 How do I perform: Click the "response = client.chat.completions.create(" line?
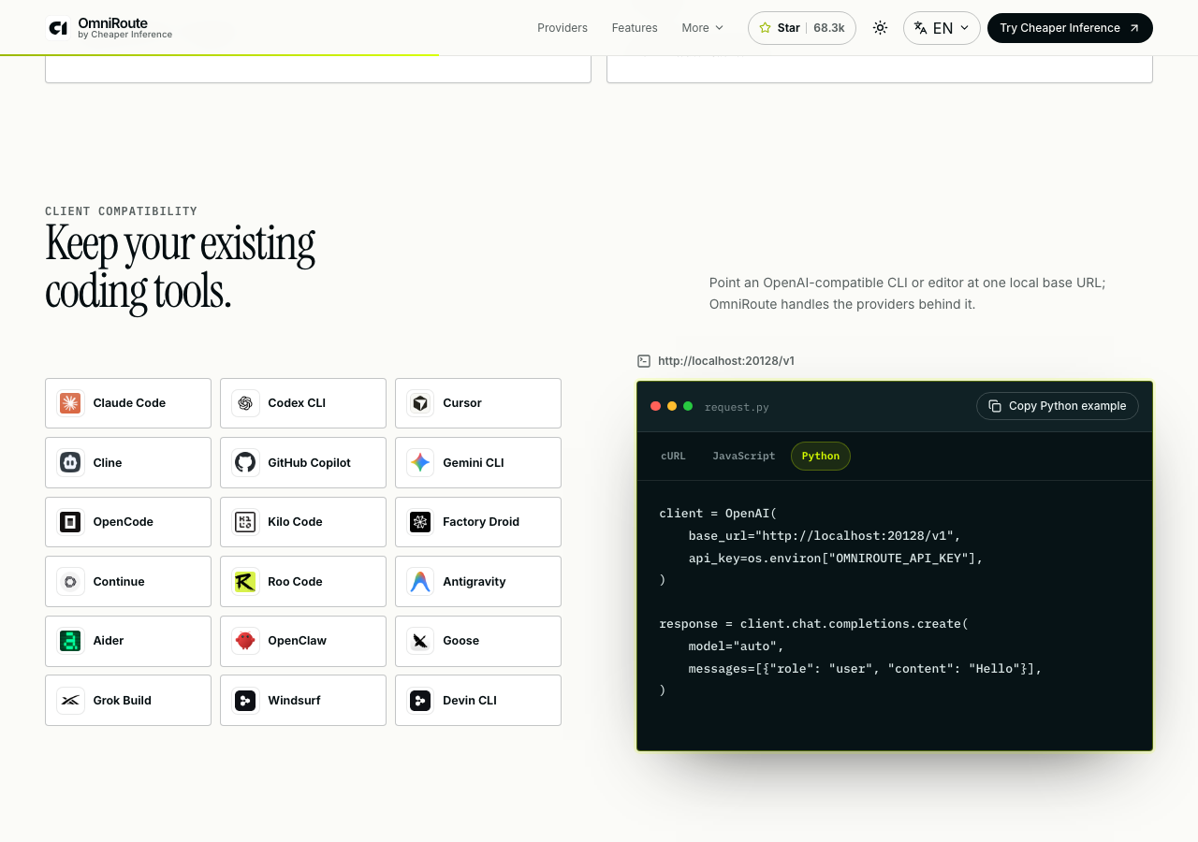(813, 624)
